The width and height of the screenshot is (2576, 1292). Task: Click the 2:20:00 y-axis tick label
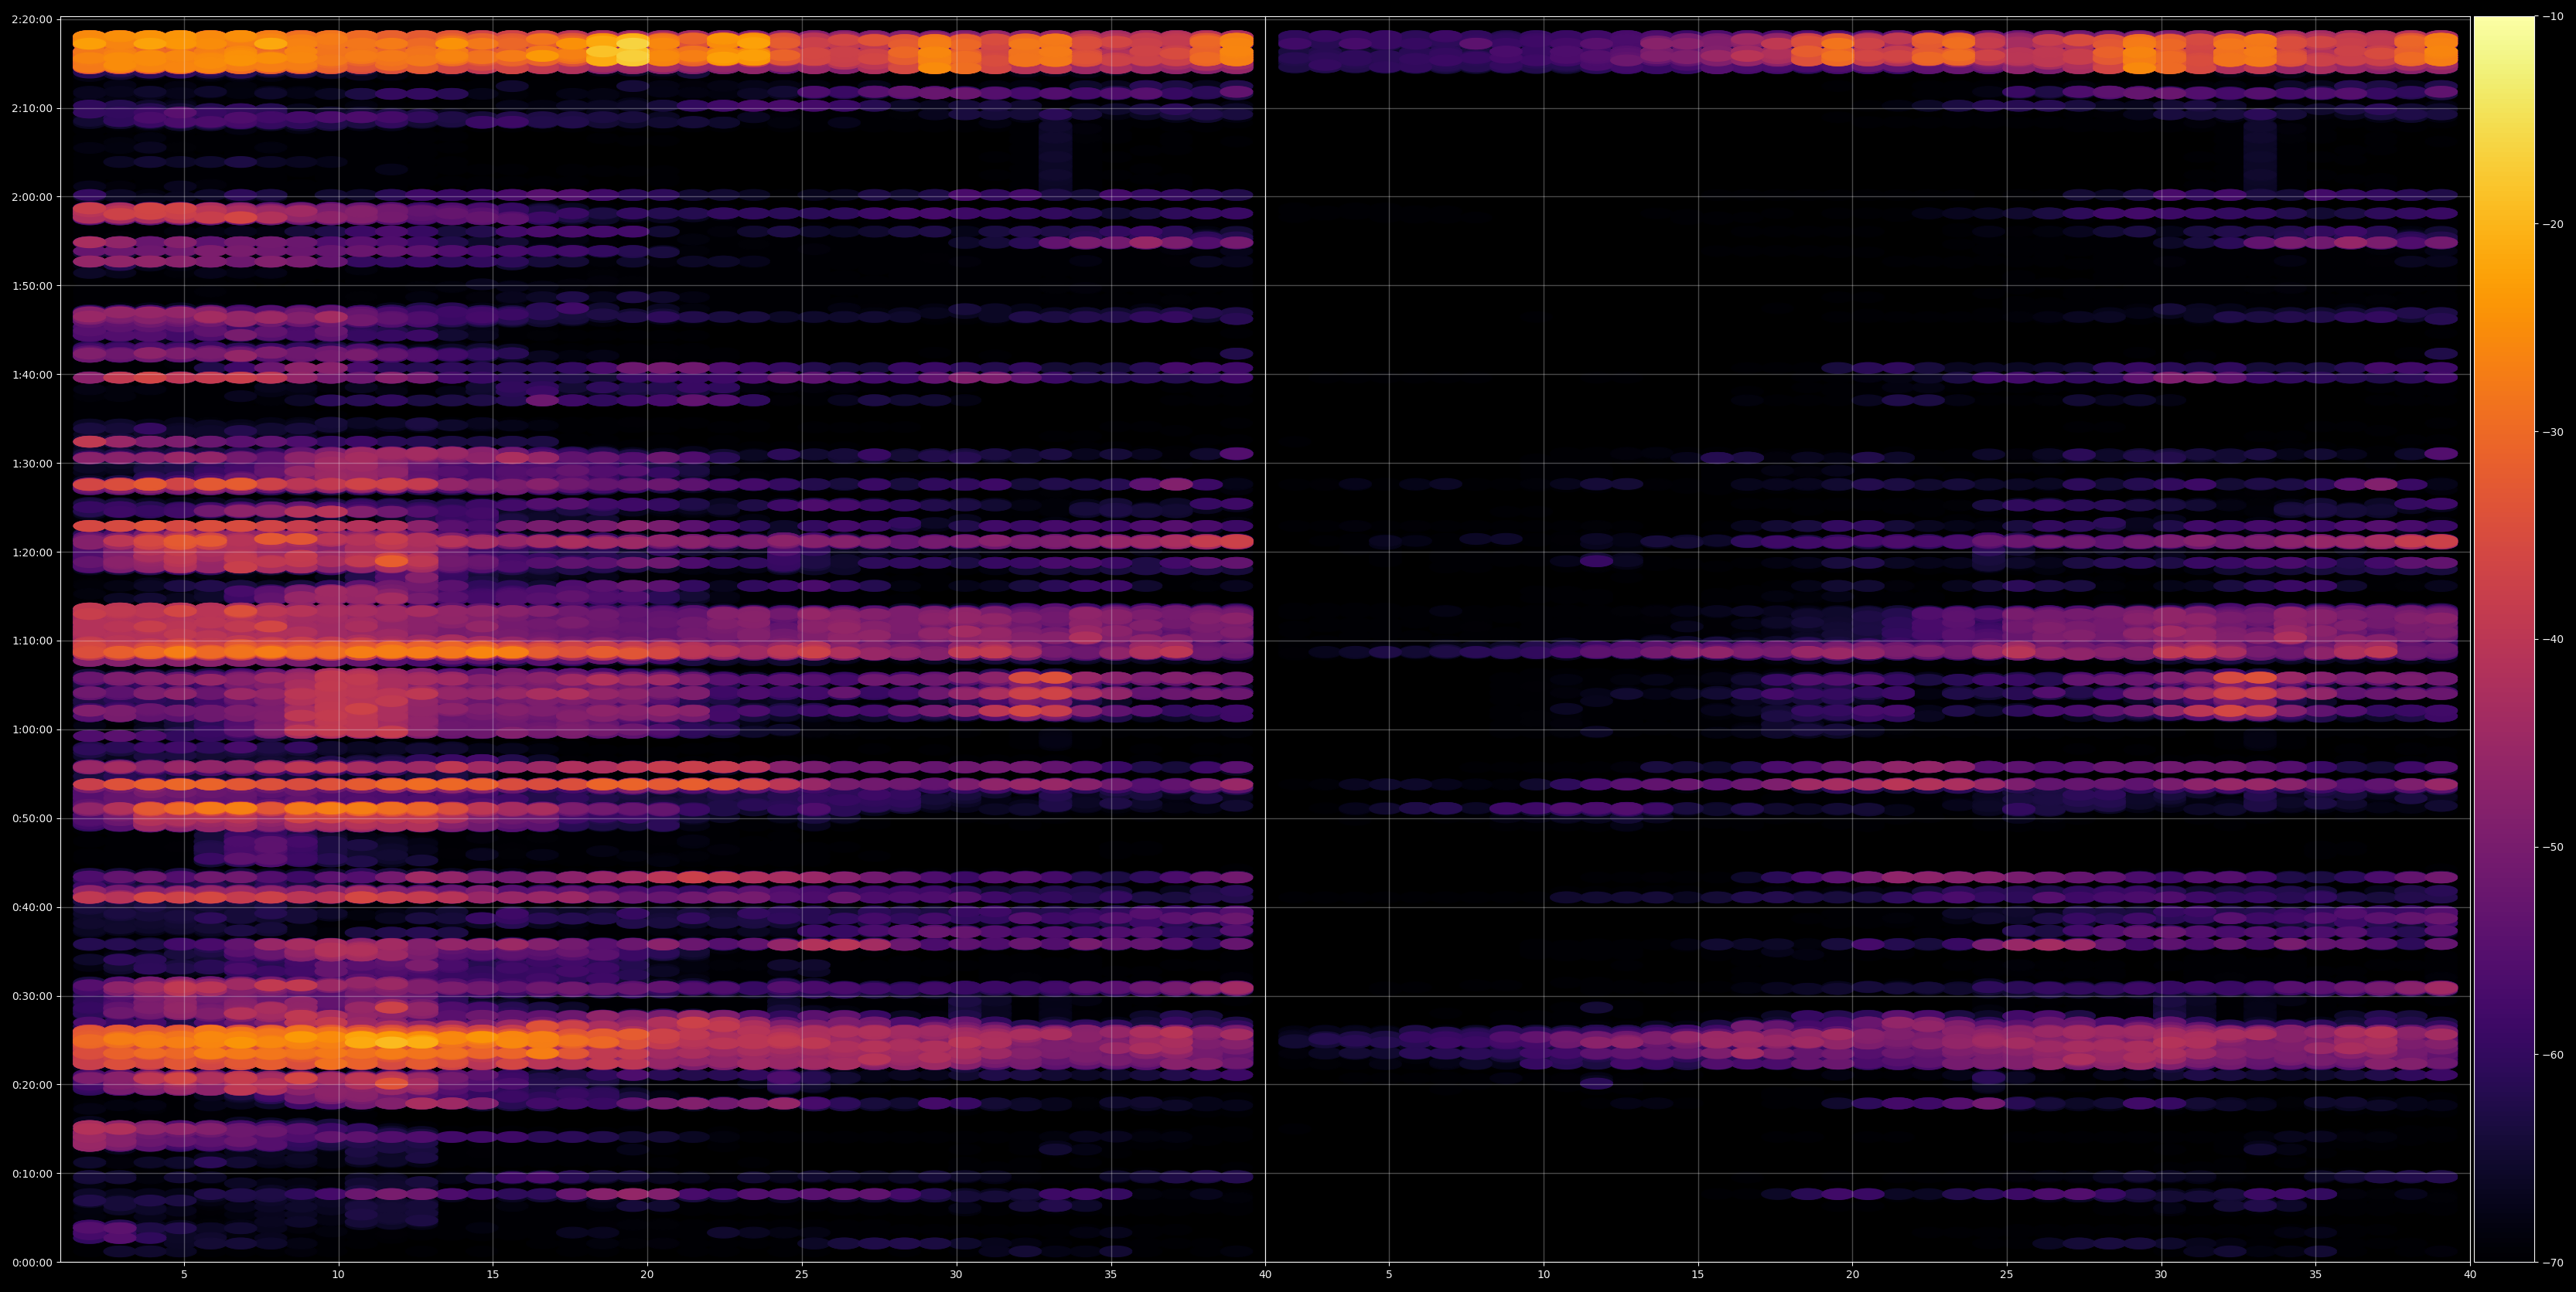[x=31, y=19]
